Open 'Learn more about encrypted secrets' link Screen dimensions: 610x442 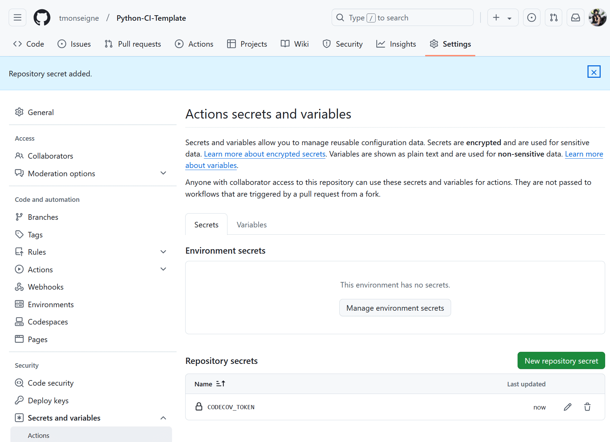point(264,154)
